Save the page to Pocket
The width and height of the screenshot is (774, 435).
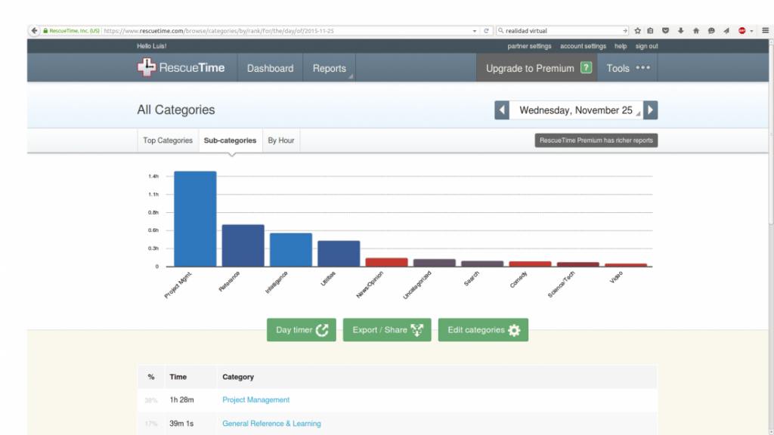click(x=665, y=30)
